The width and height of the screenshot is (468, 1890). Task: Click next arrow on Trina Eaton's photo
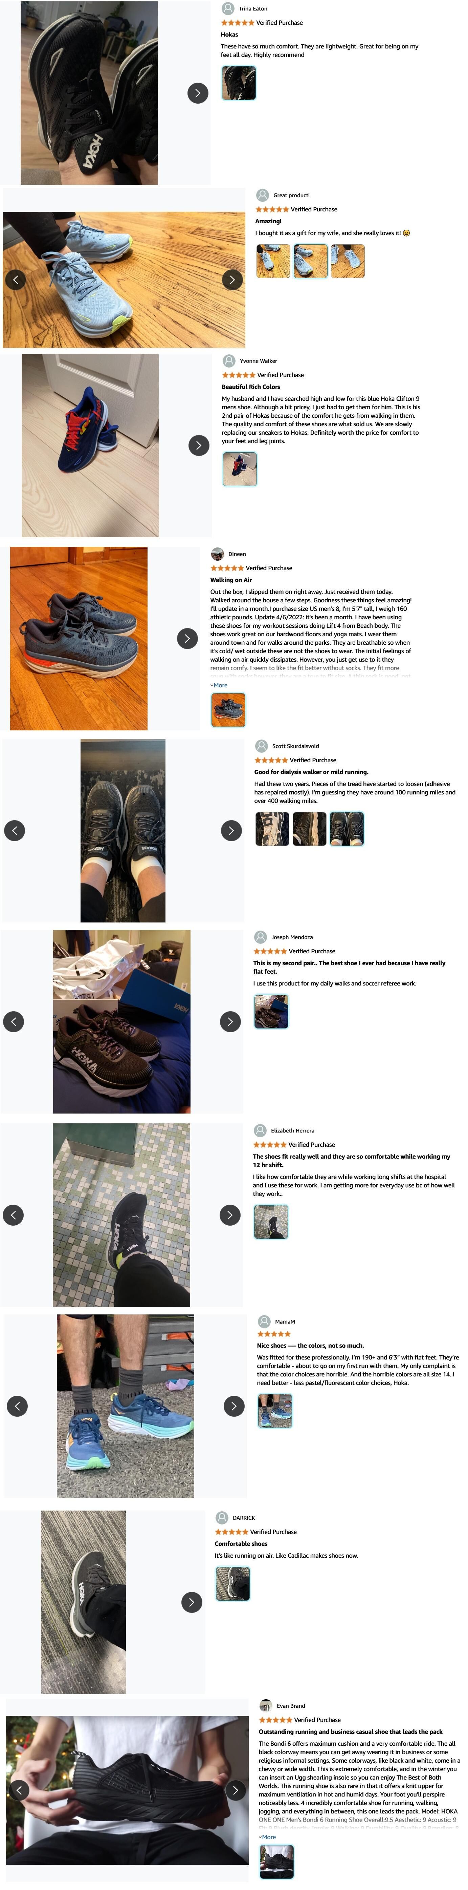point(198,93)
